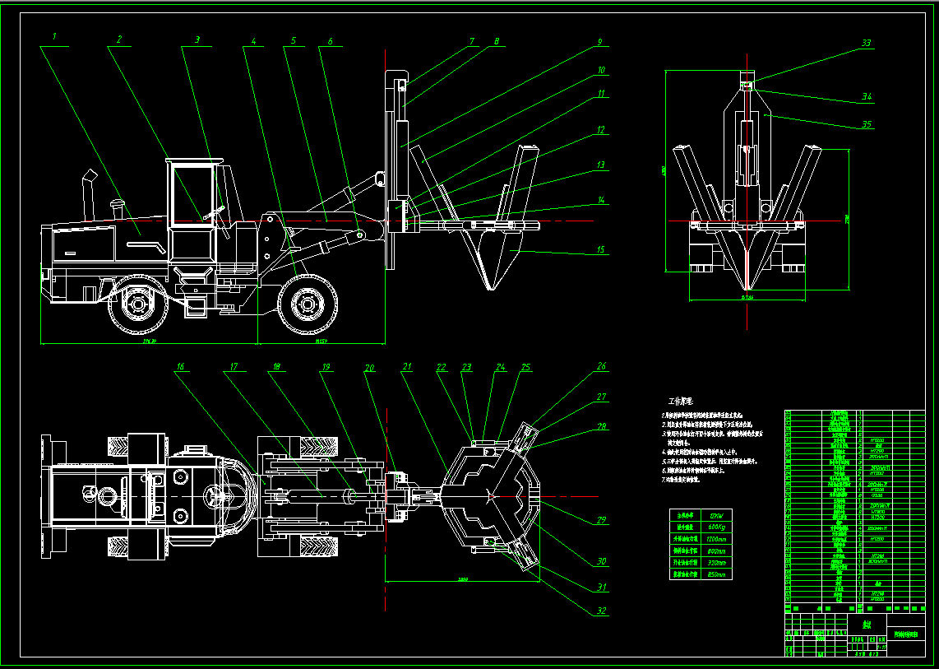Select part callout number 10

coord(601,70)
